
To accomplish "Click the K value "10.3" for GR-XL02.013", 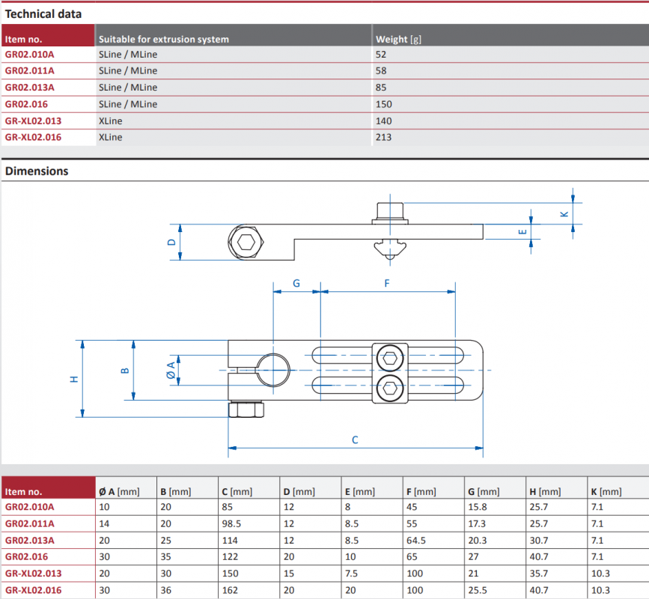I will point(600,574).
